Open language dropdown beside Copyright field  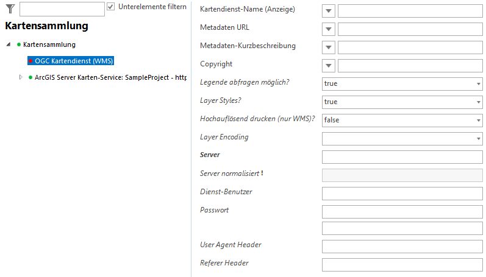click(x=329, y=66)
